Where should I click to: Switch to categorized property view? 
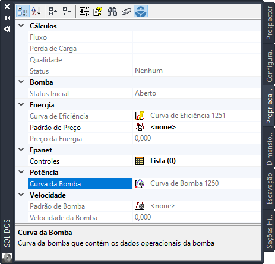(x=23, y=11)
